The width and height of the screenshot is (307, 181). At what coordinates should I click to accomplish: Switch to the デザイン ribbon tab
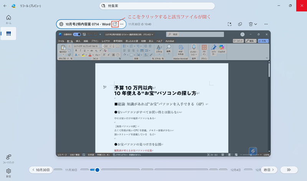(x=95, y=41)
